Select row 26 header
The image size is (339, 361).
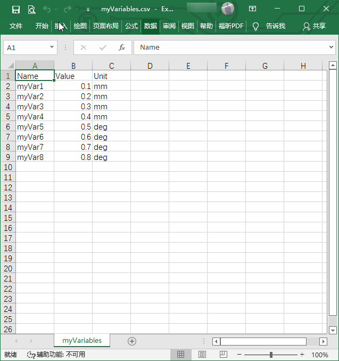[8, 329]
